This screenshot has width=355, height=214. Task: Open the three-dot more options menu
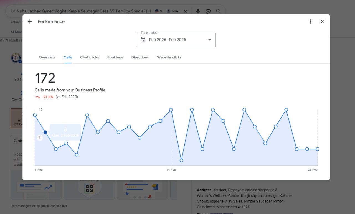click(x=310, y=22)
